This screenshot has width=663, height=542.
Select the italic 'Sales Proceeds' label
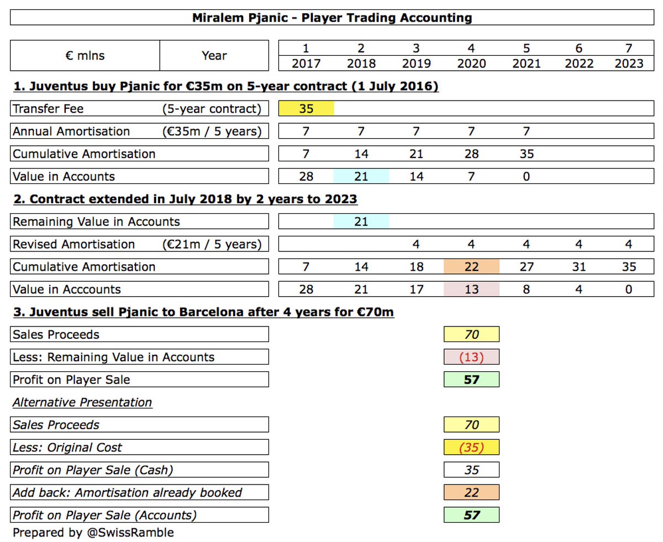pyautogui.click(x=56, y=425)
